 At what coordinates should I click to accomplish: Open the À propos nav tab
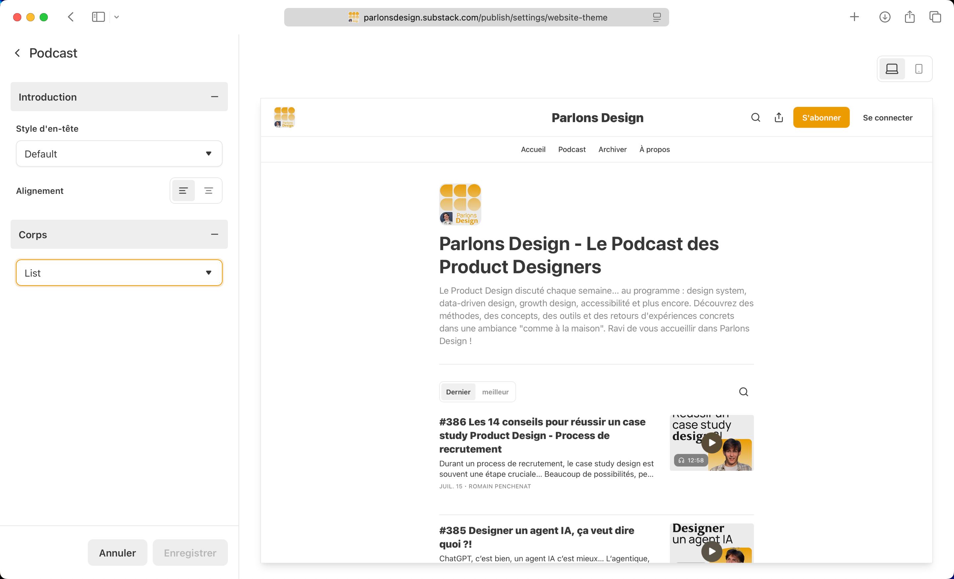click(654, 149)
